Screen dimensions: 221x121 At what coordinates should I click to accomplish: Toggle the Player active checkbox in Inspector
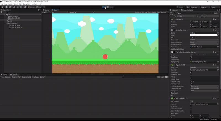(175, 13)
